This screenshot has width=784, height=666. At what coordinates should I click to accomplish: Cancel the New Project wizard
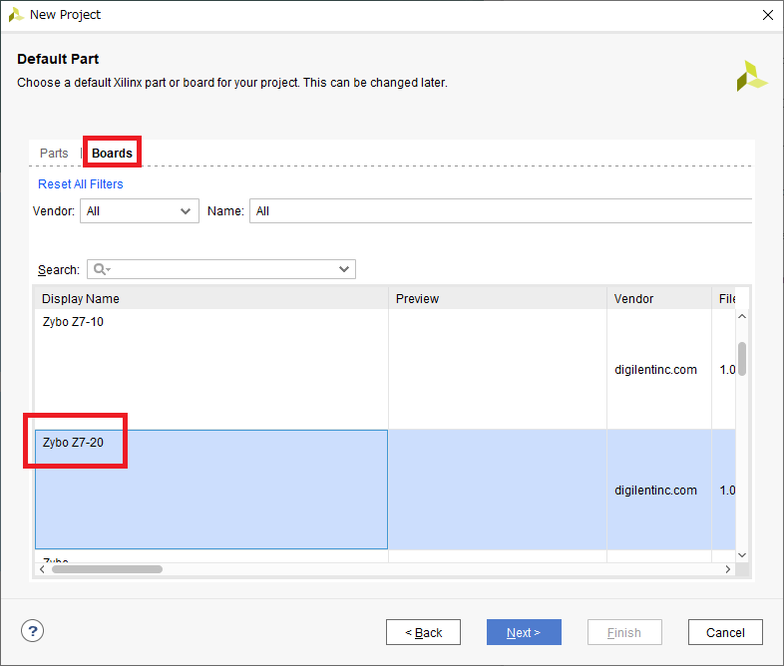pyautogui.click(x=725, y=632)
